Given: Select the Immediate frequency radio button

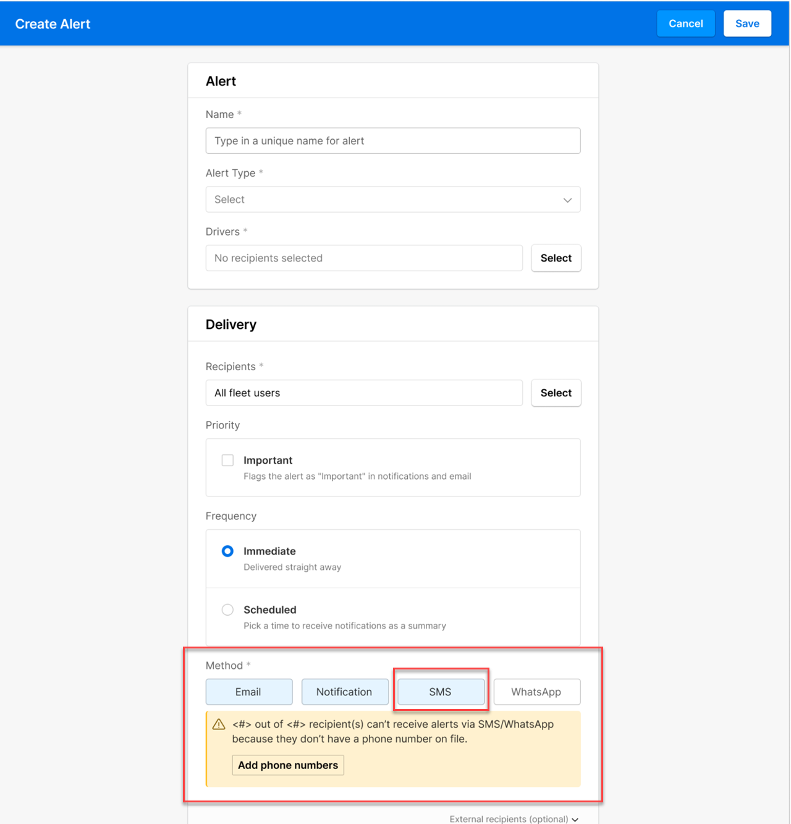Looking at the screenshot, I should [x=227, y=551].
